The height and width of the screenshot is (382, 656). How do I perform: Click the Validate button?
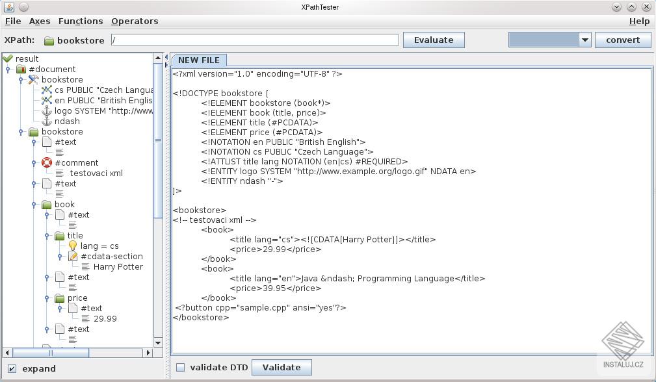(x=282, y=367)
